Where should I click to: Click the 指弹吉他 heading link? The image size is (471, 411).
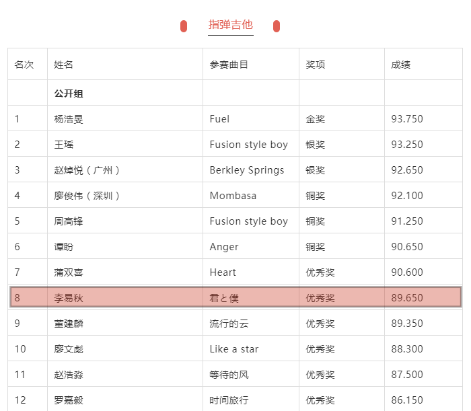230,25
